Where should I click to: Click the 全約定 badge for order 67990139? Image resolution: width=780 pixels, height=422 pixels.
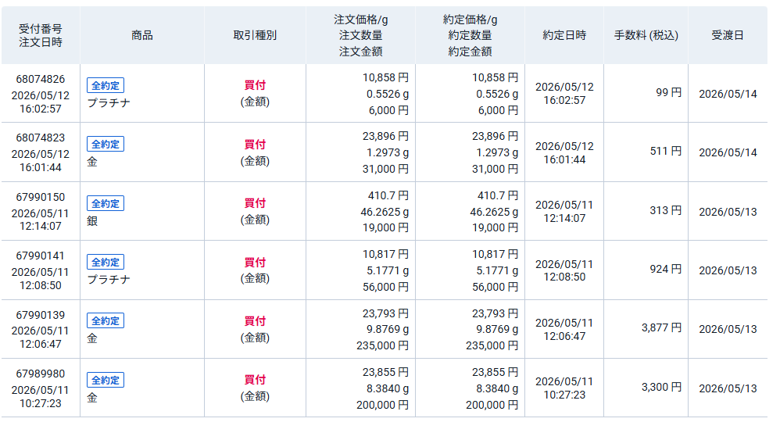point(106,321)
